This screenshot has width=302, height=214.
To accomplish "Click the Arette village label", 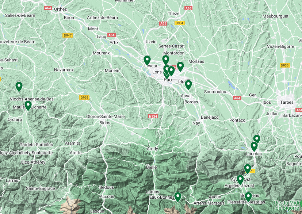I will point(76,153).
